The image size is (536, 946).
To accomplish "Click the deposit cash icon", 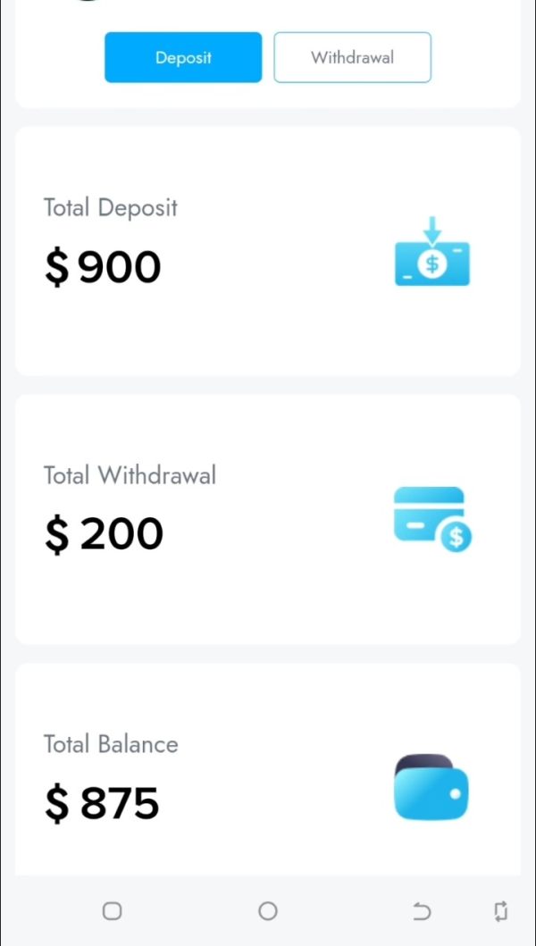I will [x=432, y=253].
